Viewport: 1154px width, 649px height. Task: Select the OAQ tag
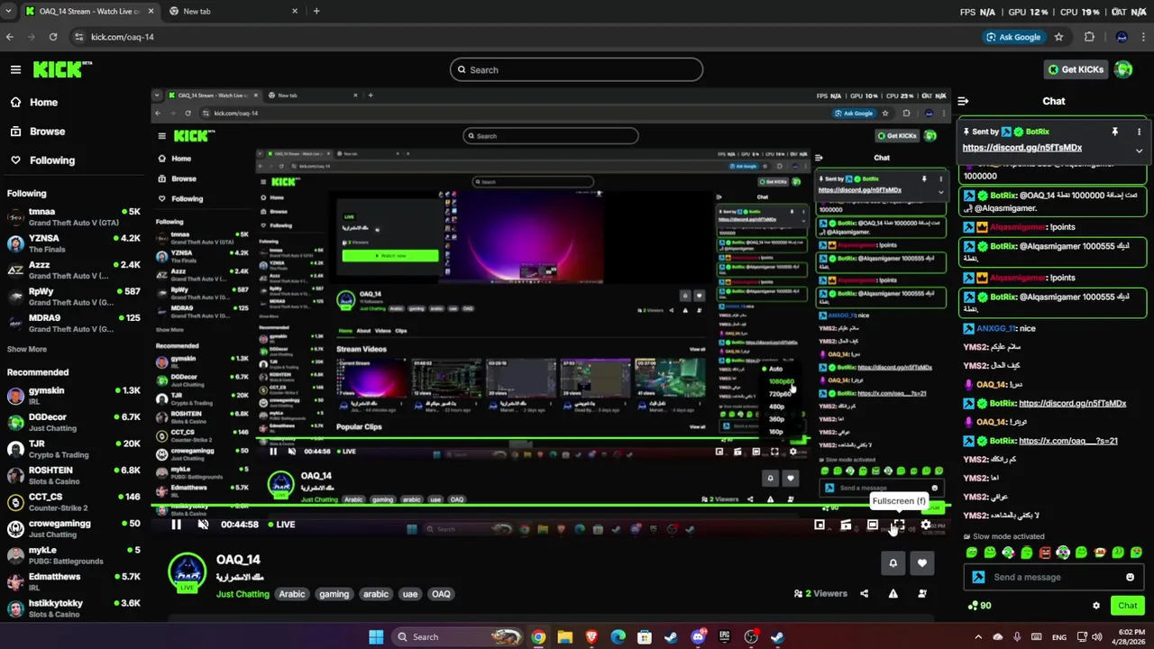point(441,594)
